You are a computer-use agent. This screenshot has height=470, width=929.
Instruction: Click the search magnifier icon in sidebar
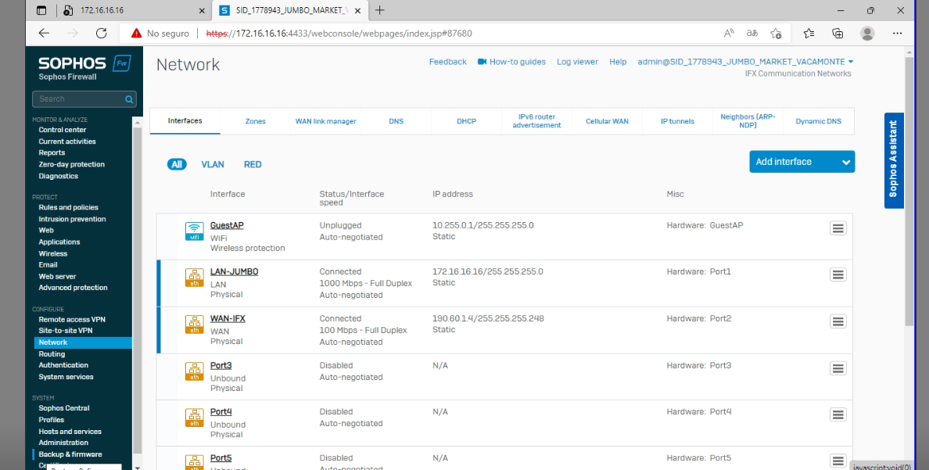tap(129, 99)
